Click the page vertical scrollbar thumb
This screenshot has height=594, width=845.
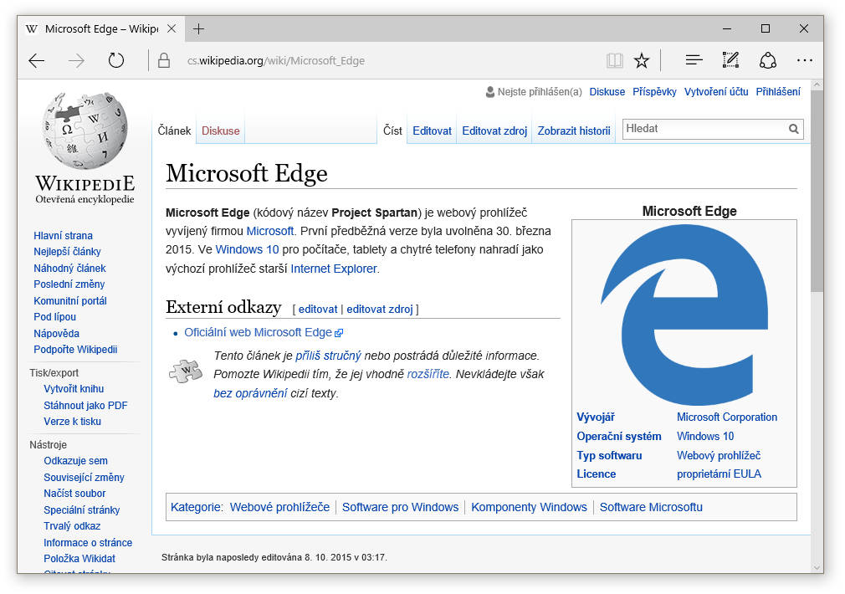(817, 192)
